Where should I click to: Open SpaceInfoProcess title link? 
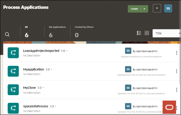(36, 106)
